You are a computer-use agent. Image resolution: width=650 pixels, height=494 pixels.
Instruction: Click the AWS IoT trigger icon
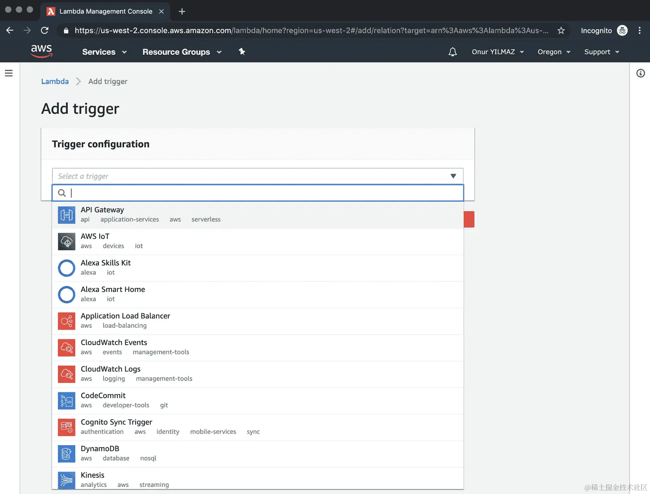[x=66, y=241]
